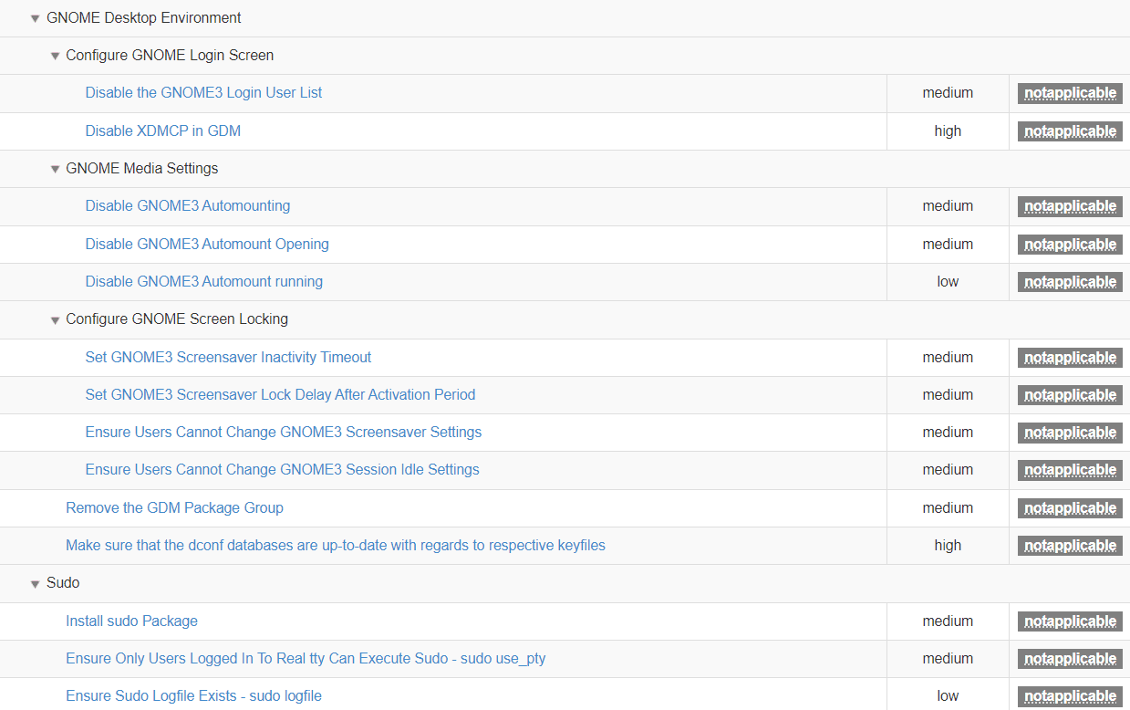Collapse the GNOME Desktop Environment group
Viewport: 1130px width, 710px height.
(36, 18)
